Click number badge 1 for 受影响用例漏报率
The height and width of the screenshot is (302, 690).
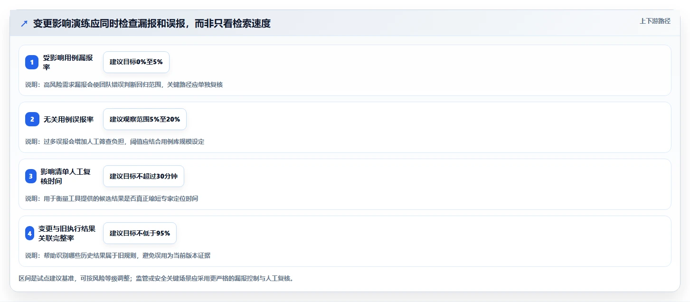point(32,62)
